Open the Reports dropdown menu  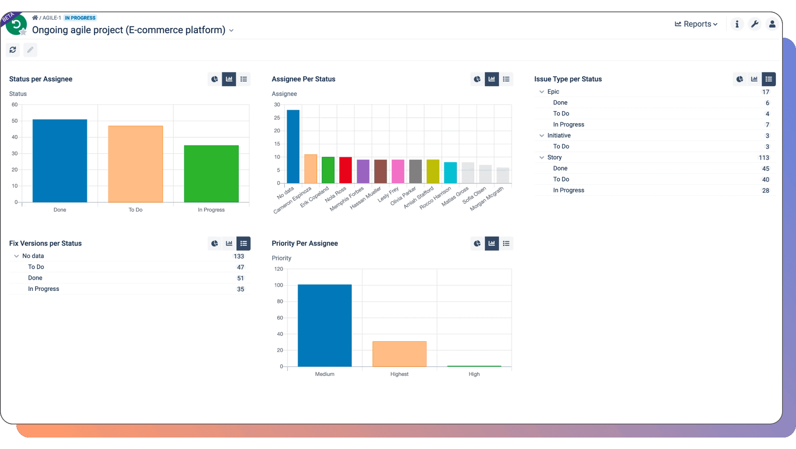pos(696,24)
